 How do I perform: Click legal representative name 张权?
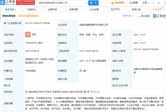pos(34,35)
